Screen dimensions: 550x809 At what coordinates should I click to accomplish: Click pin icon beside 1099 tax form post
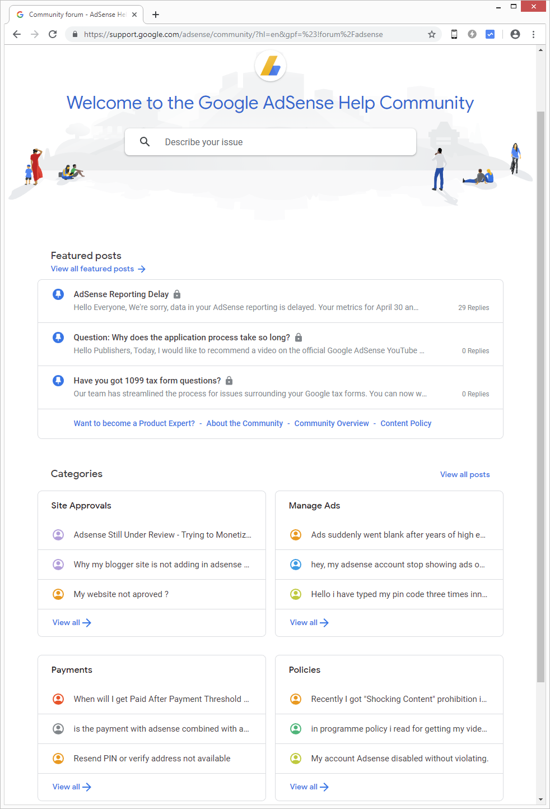coord(58,381)
